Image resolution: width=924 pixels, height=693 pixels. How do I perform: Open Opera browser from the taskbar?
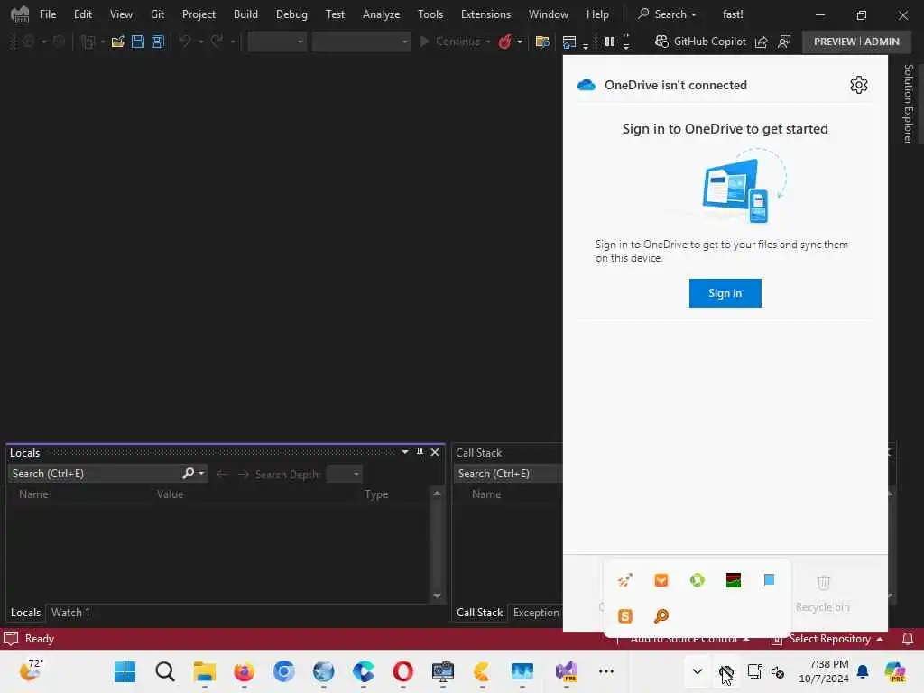point(403,671)
